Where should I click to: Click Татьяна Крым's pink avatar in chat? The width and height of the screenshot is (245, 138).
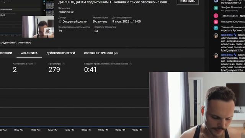click(x=216, y=16)
